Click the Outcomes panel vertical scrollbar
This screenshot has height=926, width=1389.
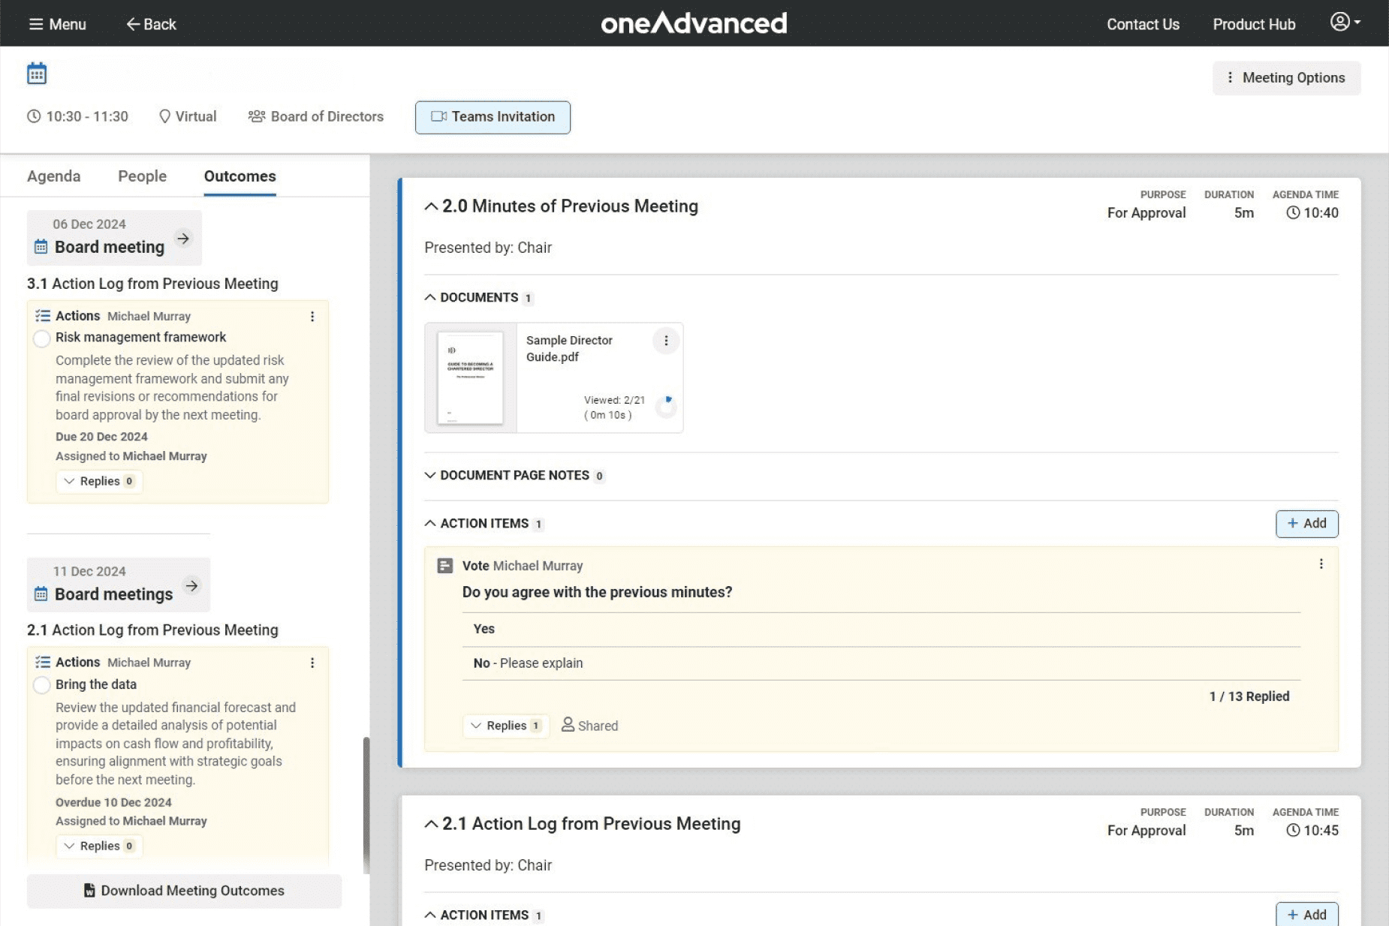[366, 803]
